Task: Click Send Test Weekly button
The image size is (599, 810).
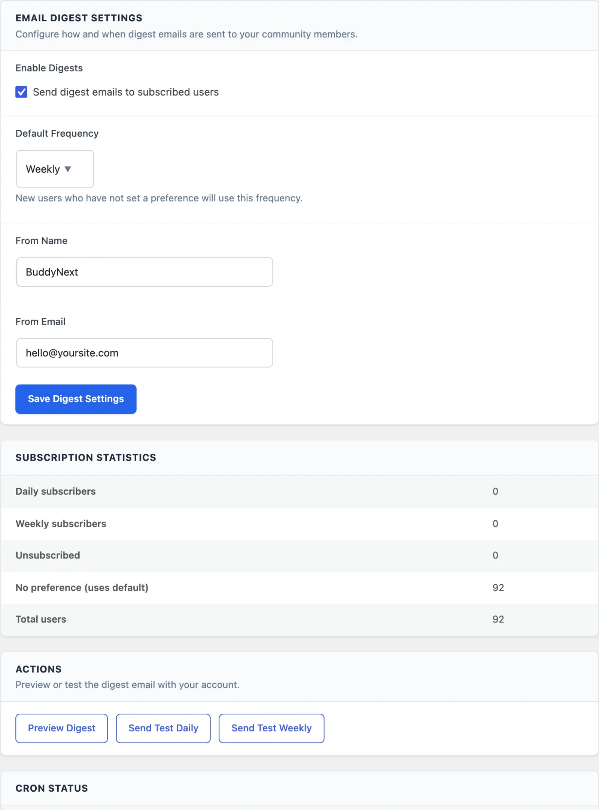Action: (x=271, y=728)
